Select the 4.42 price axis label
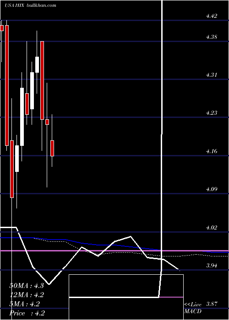 pos(212,16)
